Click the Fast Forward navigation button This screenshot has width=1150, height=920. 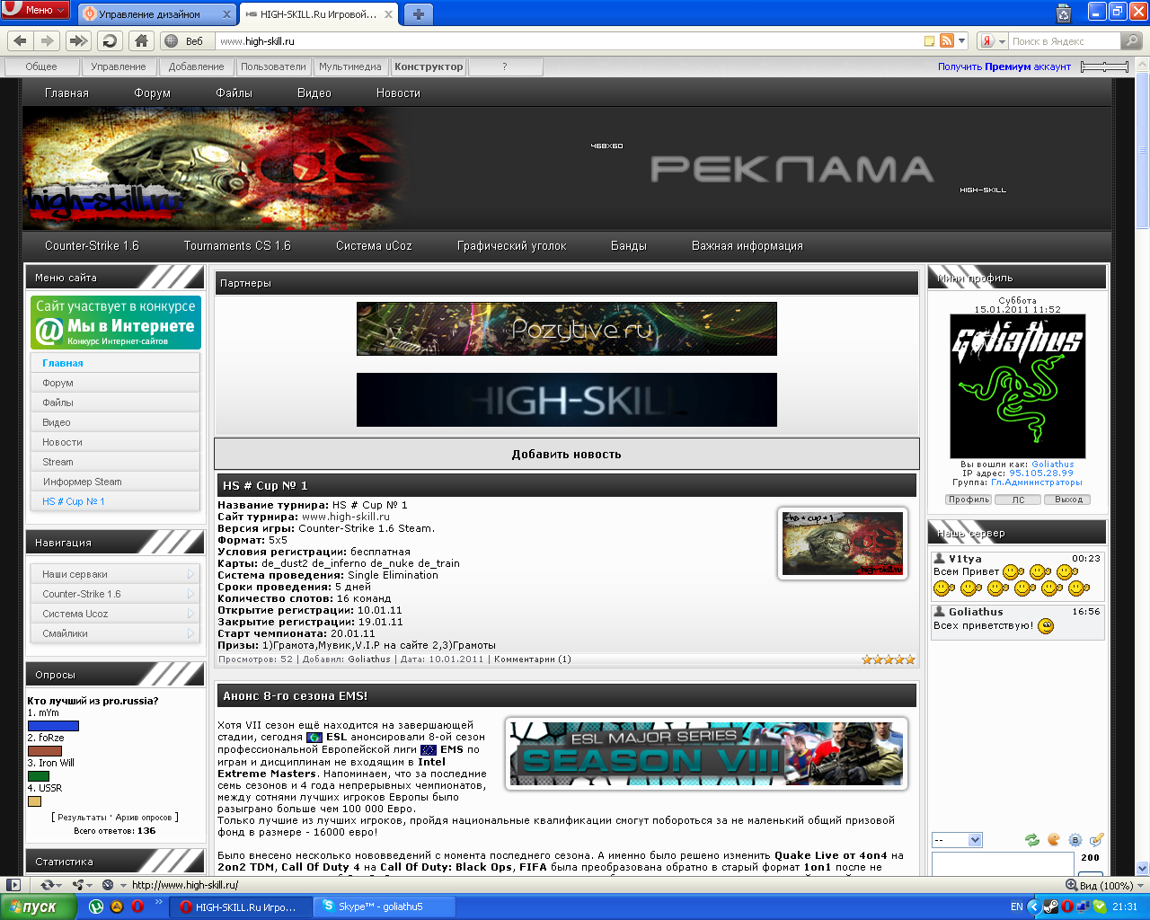pos(78,40)
